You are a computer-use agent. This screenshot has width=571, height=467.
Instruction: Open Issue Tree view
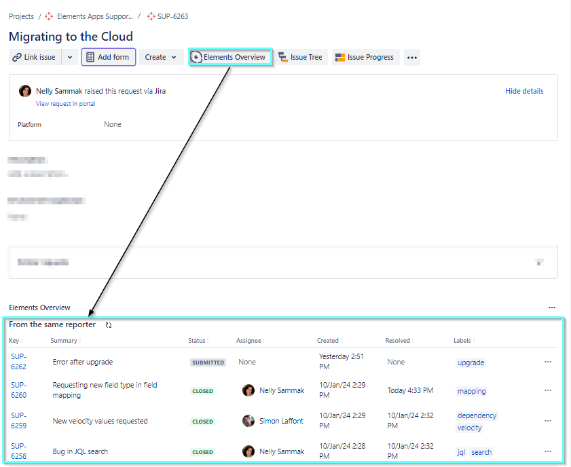coord(300,58)
